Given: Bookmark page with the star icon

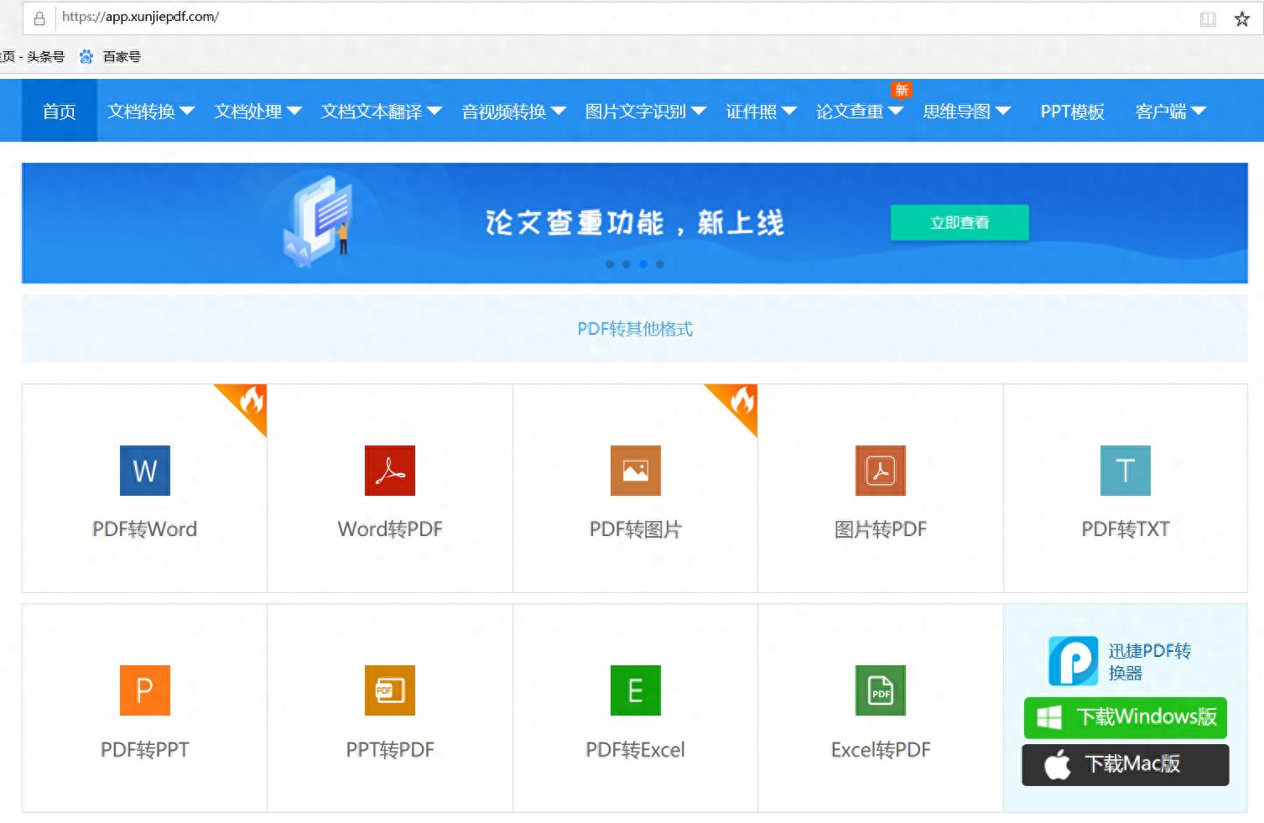Looking at the screenshot, I should [x=1242, y=18].
